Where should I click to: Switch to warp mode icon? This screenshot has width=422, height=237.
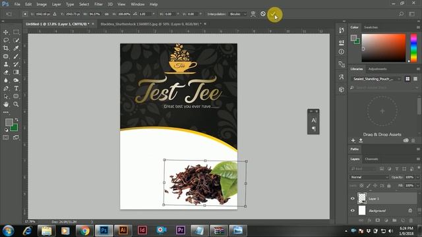click(253, 14)
